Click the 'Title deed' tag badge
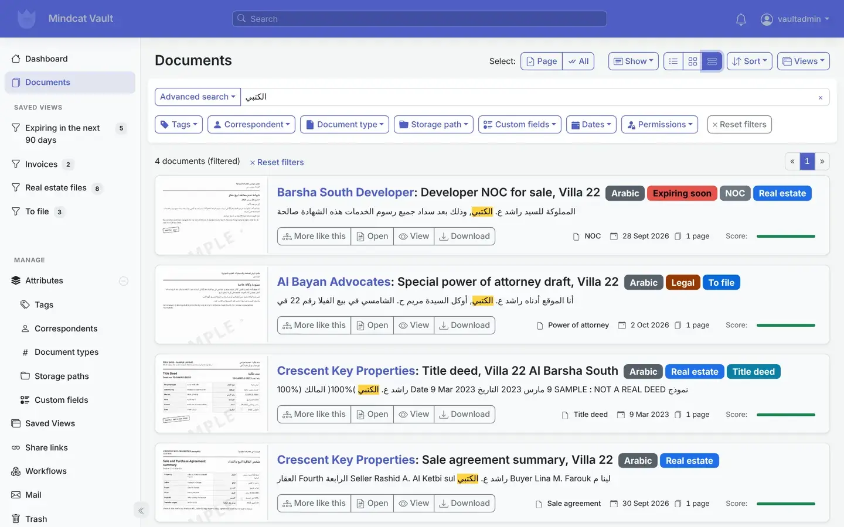This screenshot has height=527, width=844. tap(754, 371)
